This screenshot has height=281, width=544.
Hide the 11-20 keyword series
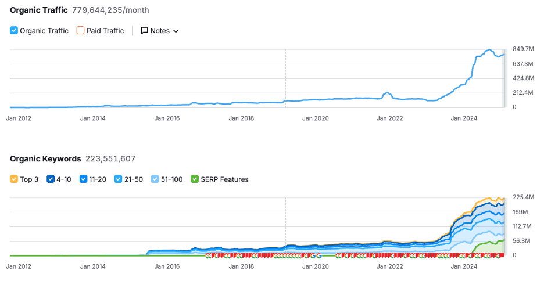pos(84,179)
